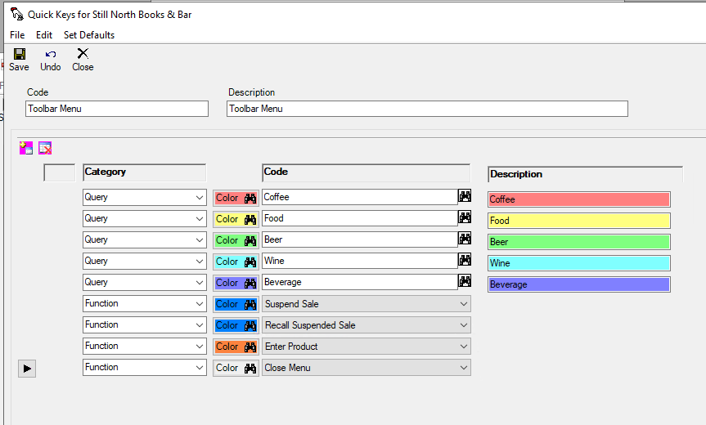Pick the blue Color button for Recall Suspended Sale
The height and width of the screenshot is (425, 706).
[x=236, y=325]
